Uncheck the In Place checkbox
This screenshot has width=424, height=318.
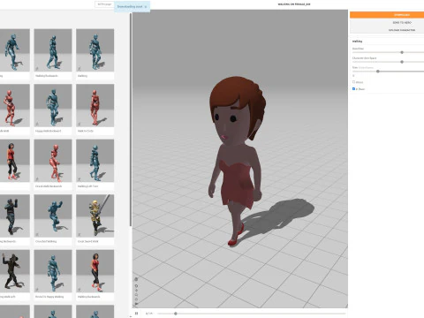(353, 88)
